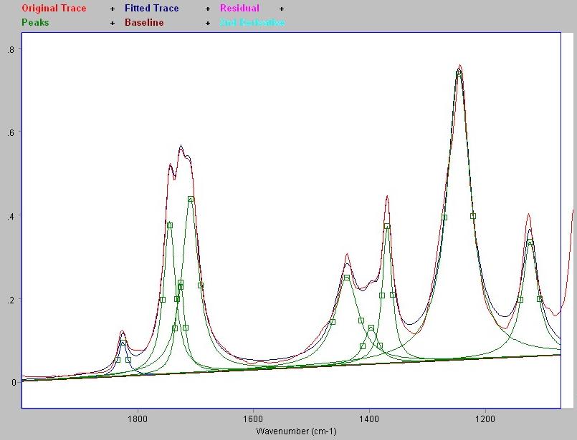The height and width of the screenshot is (440, 577).
Task: Grab the left width handle of the 1123 peak
Action: coord(520,300)
